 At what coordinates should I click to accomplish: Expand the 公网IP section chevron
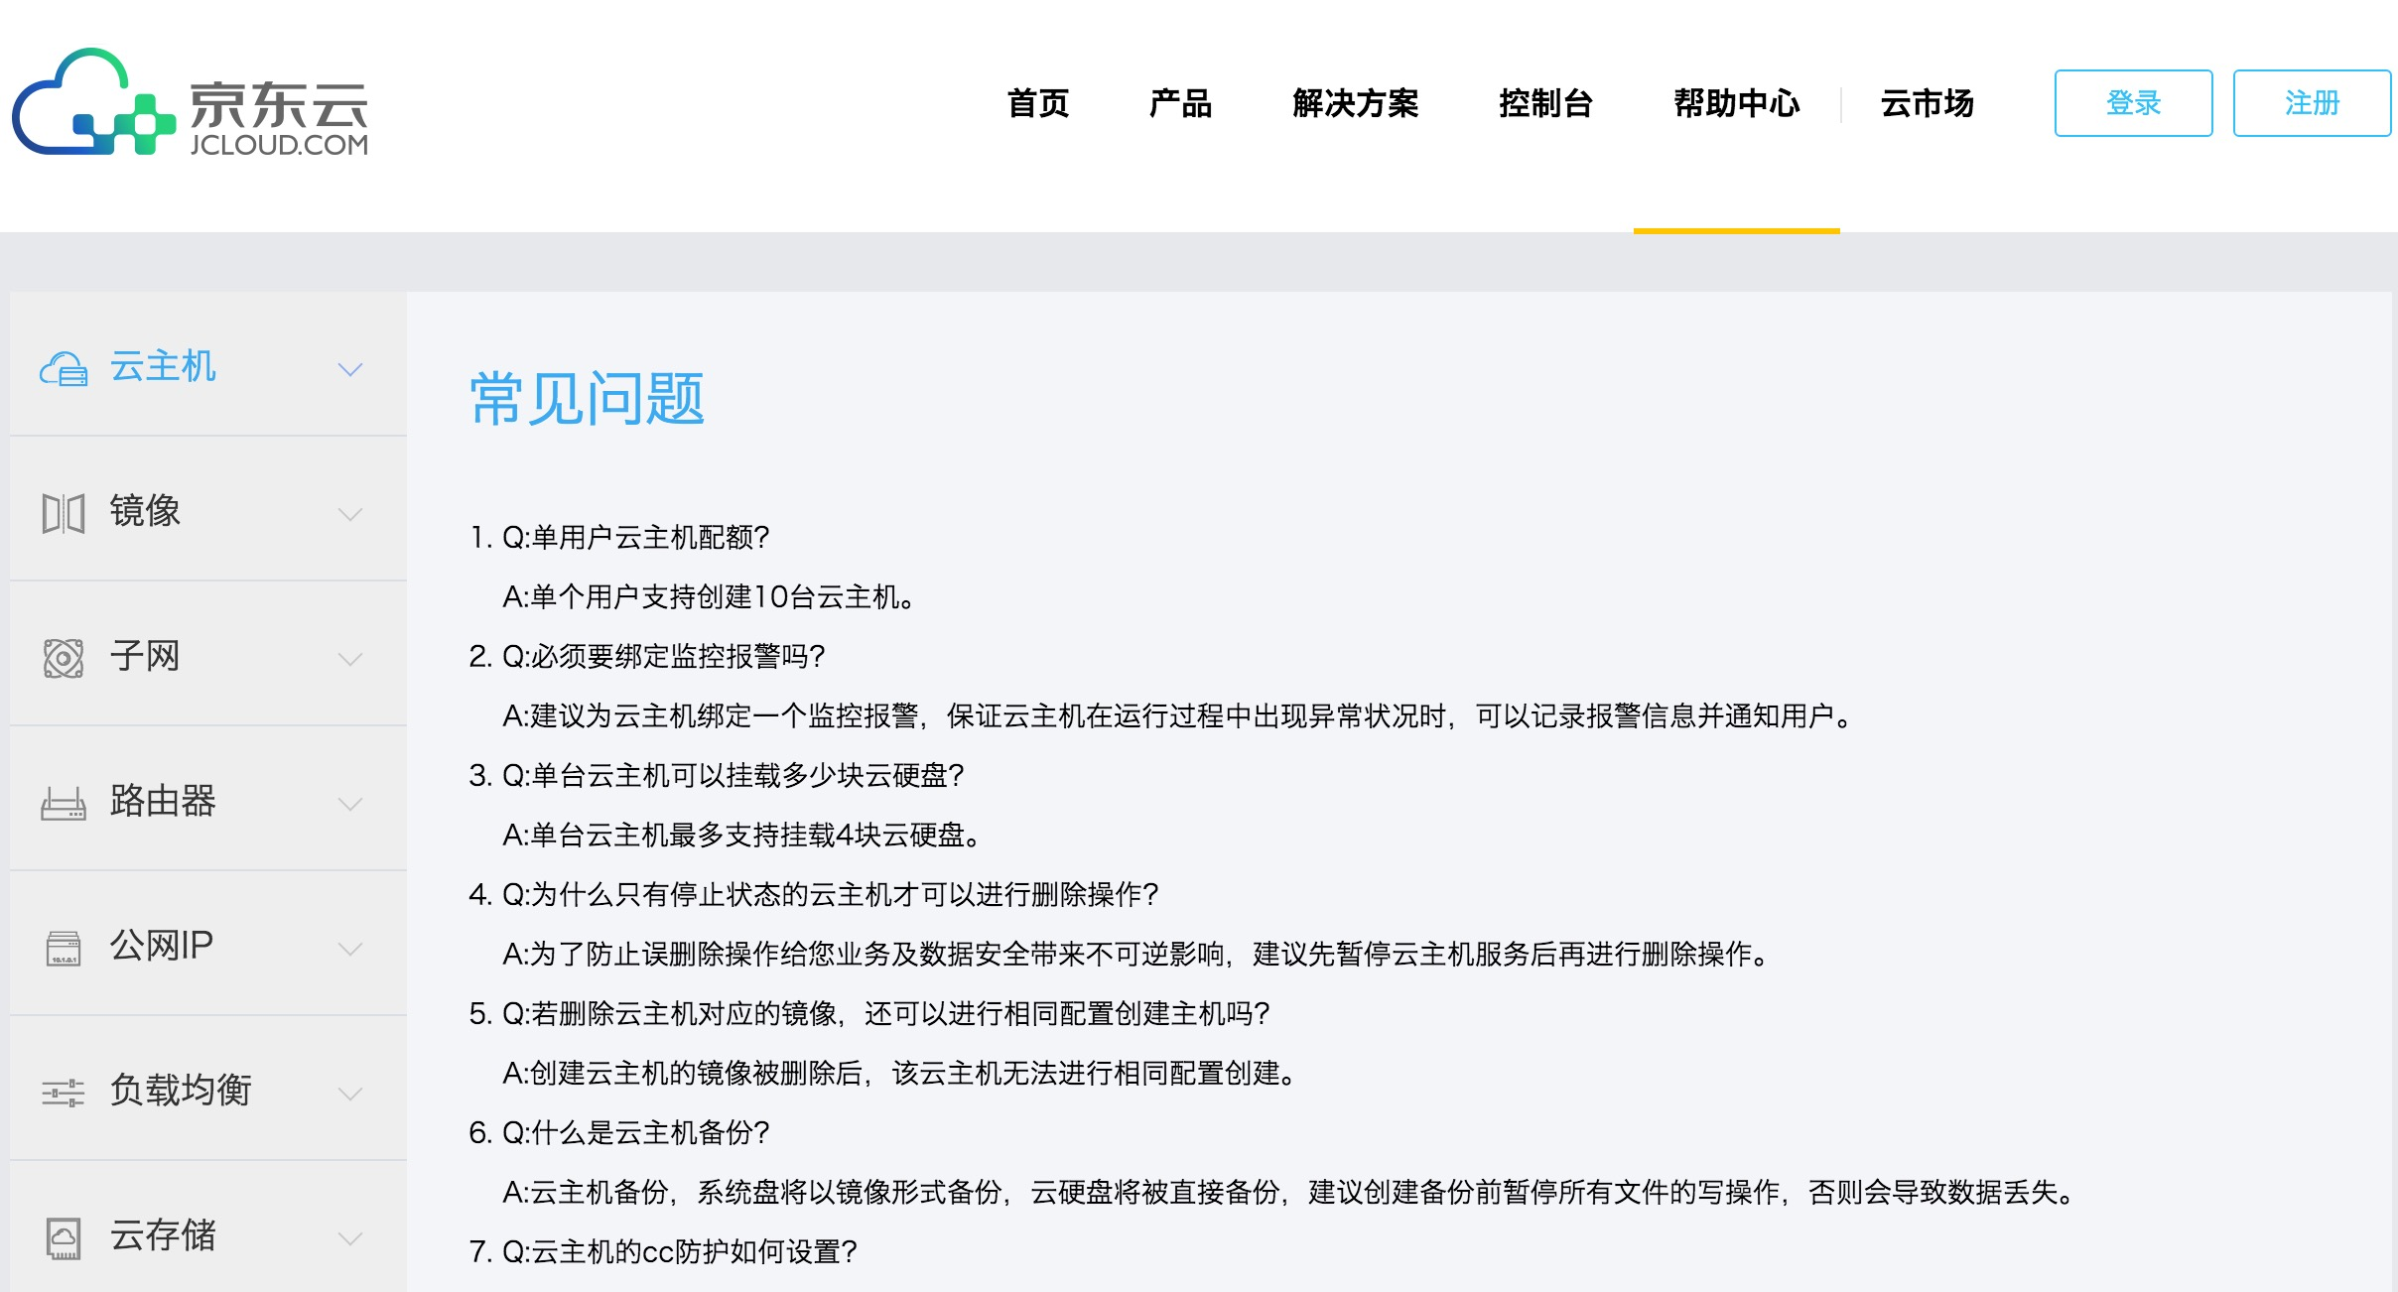tap(350, 949)
